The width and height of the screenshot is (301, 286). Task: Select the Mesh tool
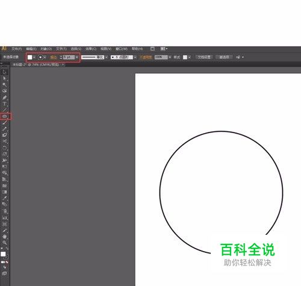(x=4, y=185)
